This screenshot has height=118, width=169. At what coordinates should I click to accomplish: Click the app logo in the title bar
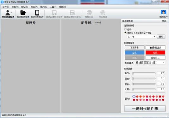2,2
